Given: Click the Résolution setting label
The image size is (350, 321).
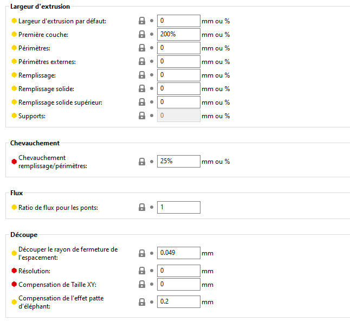Looking at the screenshot, I should pos(34,271).
